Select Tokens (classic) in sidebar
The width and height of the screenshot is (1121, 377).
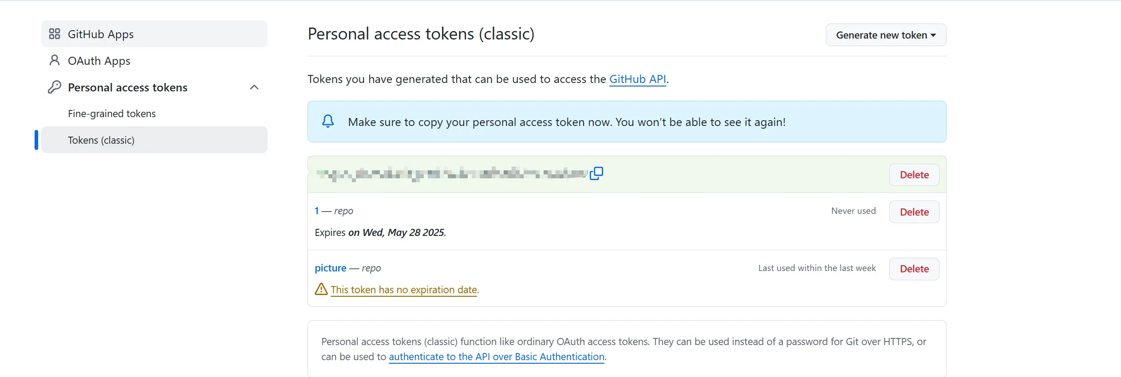101,140
